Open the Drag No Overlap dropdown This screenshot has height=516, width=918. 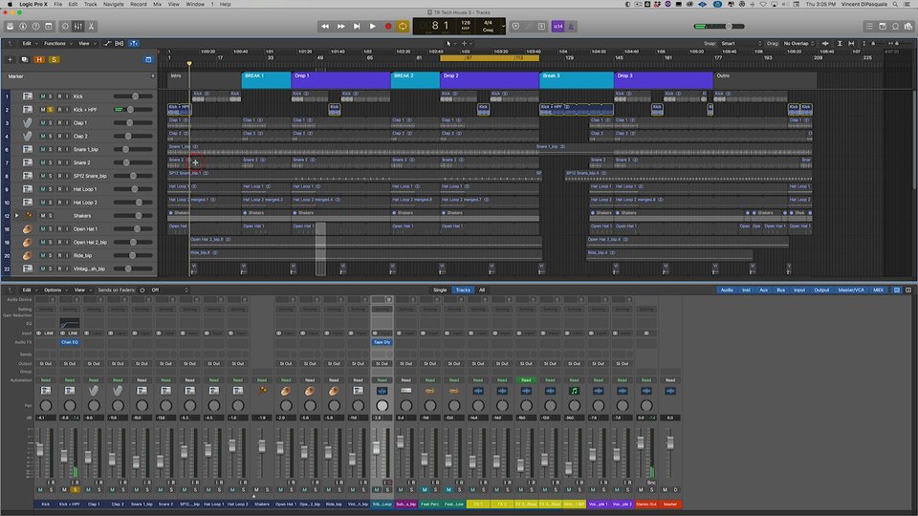[798, 43]
